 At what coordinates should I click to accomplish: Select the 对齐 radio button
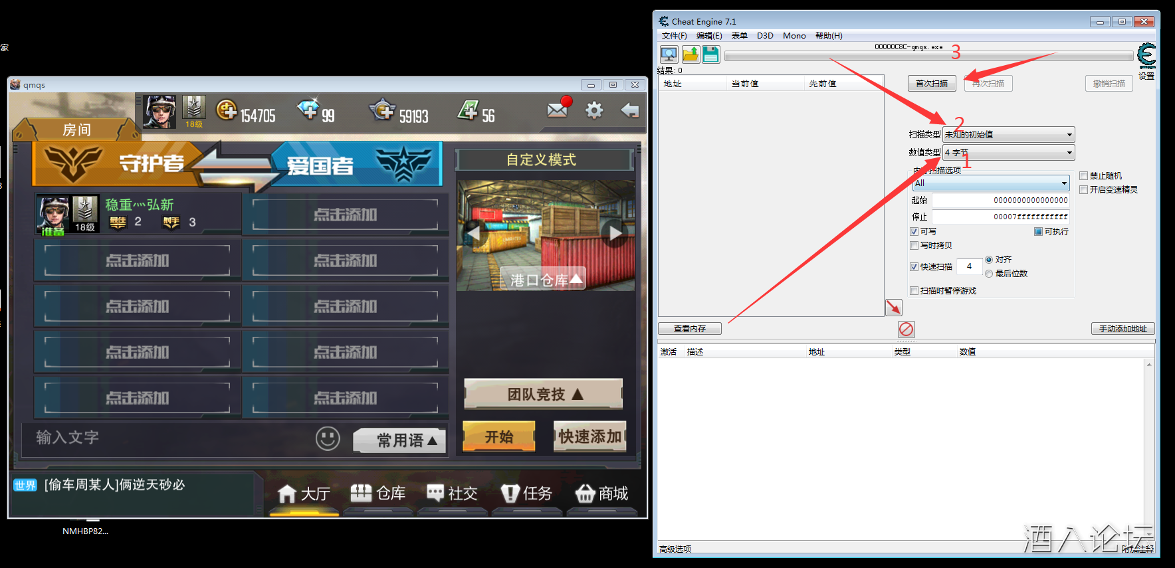(989, 260)
